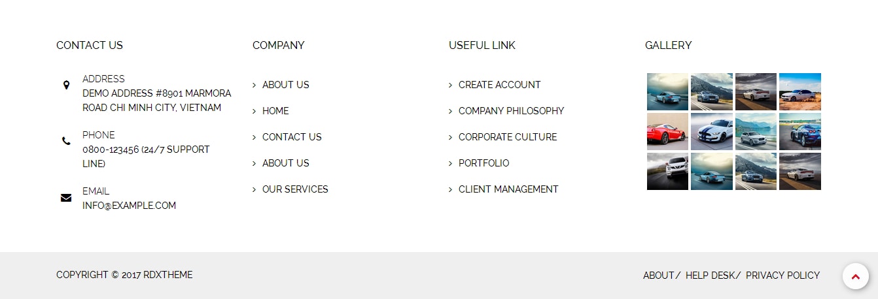Open Privacy Policy in footer

(x=782, y=275)
